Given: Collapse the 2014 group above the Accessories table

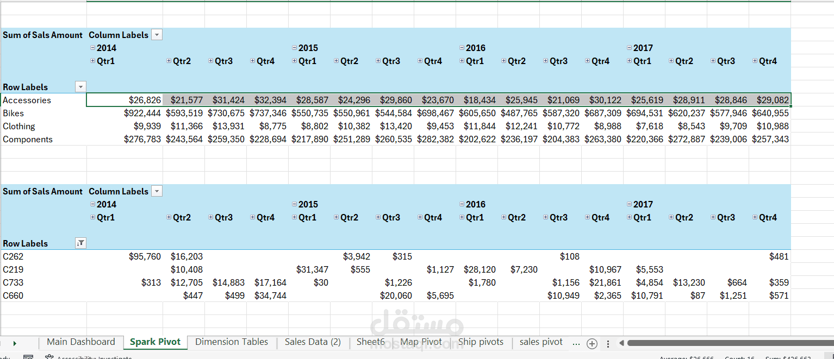Looking at the screenshot, I should (92, 48).
